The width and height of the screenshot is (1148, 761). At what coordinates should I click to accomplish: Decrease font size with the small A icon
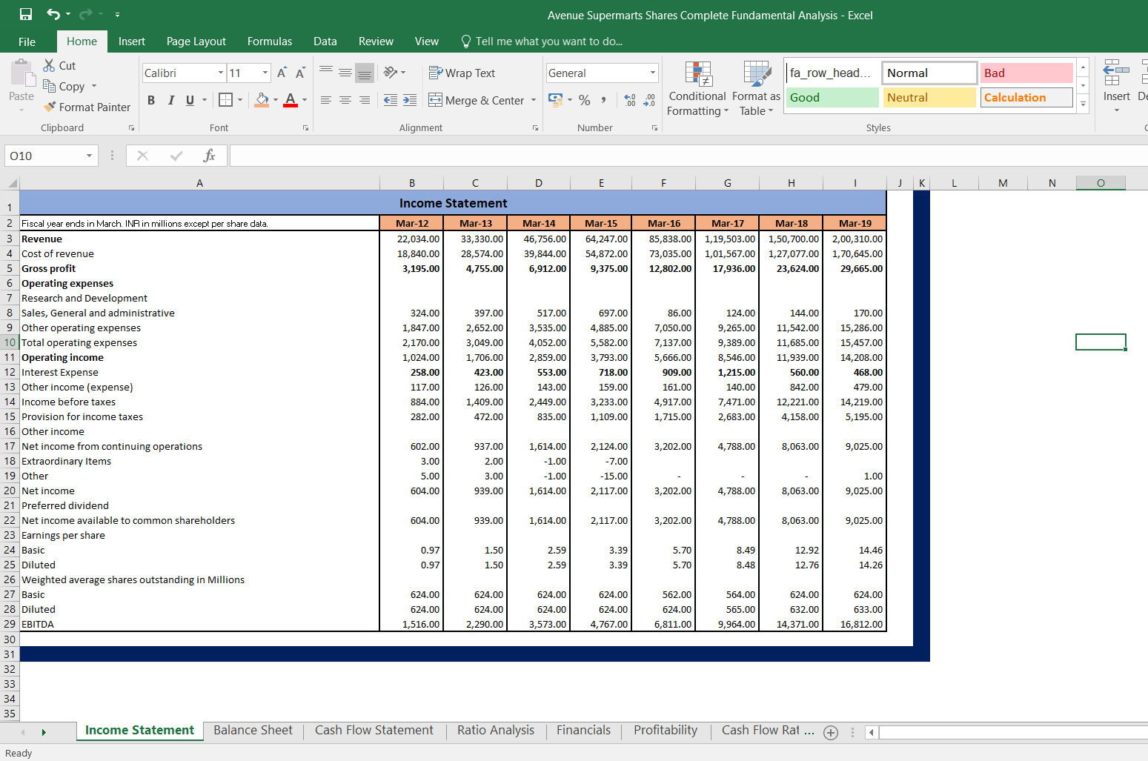pyautogui.click(x=300, y=73)
